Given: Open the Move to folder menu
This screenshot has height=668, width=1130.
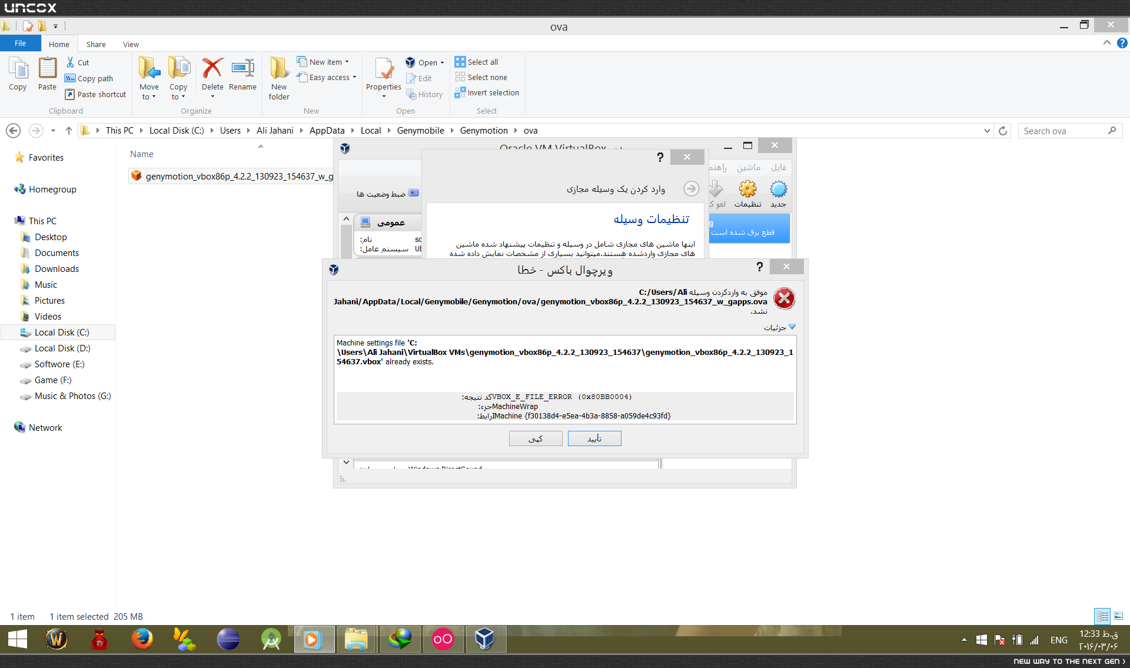Looking at the screenshot, I should point(149,79).
